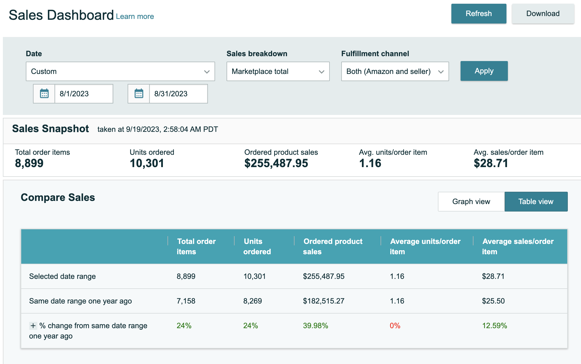The width and height of the screenshot is (581, 364).
Task: Click the Average units/order item column header
Action: [x=425, y=246]
